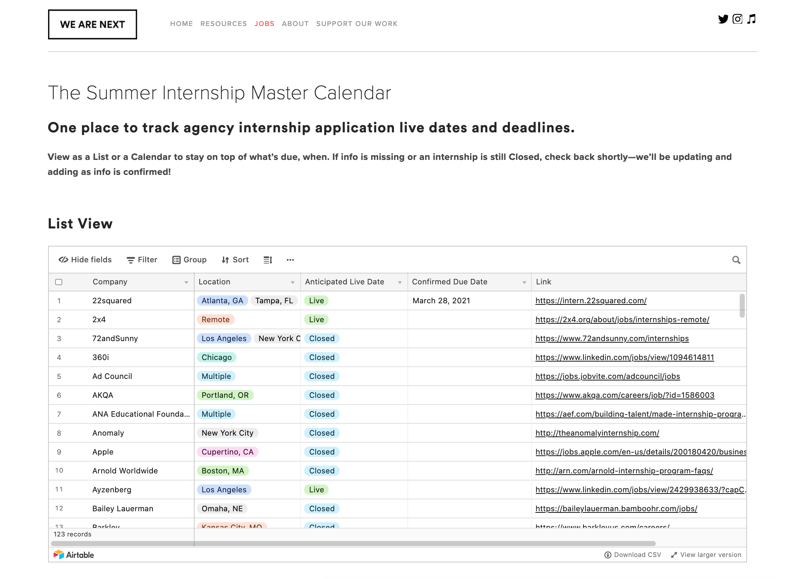Viewport: 799px width, 579px height.
Task: Expand the Company column dropdown arrow
Action: click(x=186, y=282)
